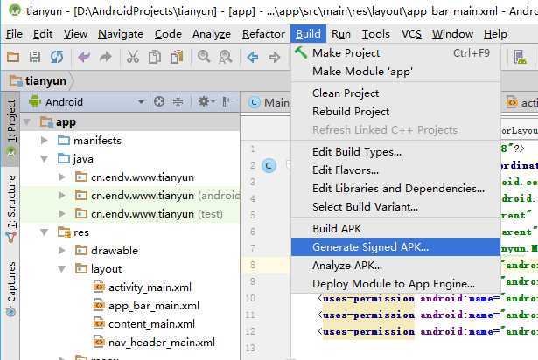The image size is (538, 360).
Task: Select Rebuild Project
Action: (x=395, y=112)
